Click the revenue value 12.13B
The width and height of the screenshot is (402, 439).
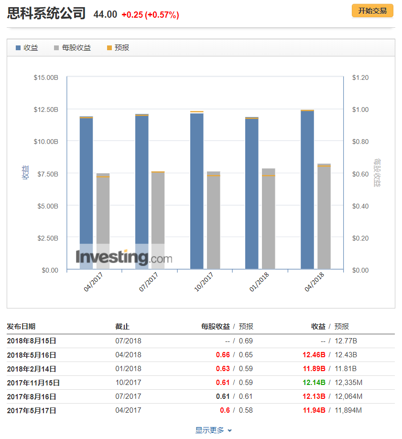point(314,396)
